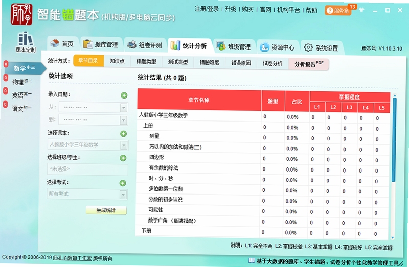Open 官网 official website link
Screen dimensions: 409x267
click(265, 10)
